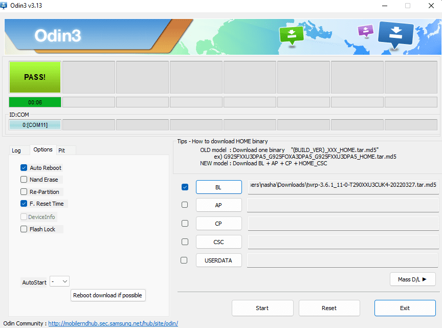This screenshot has width=442, height=328.
Task: Click the large blue download bubble icon
Action: [x=395, y=35]
